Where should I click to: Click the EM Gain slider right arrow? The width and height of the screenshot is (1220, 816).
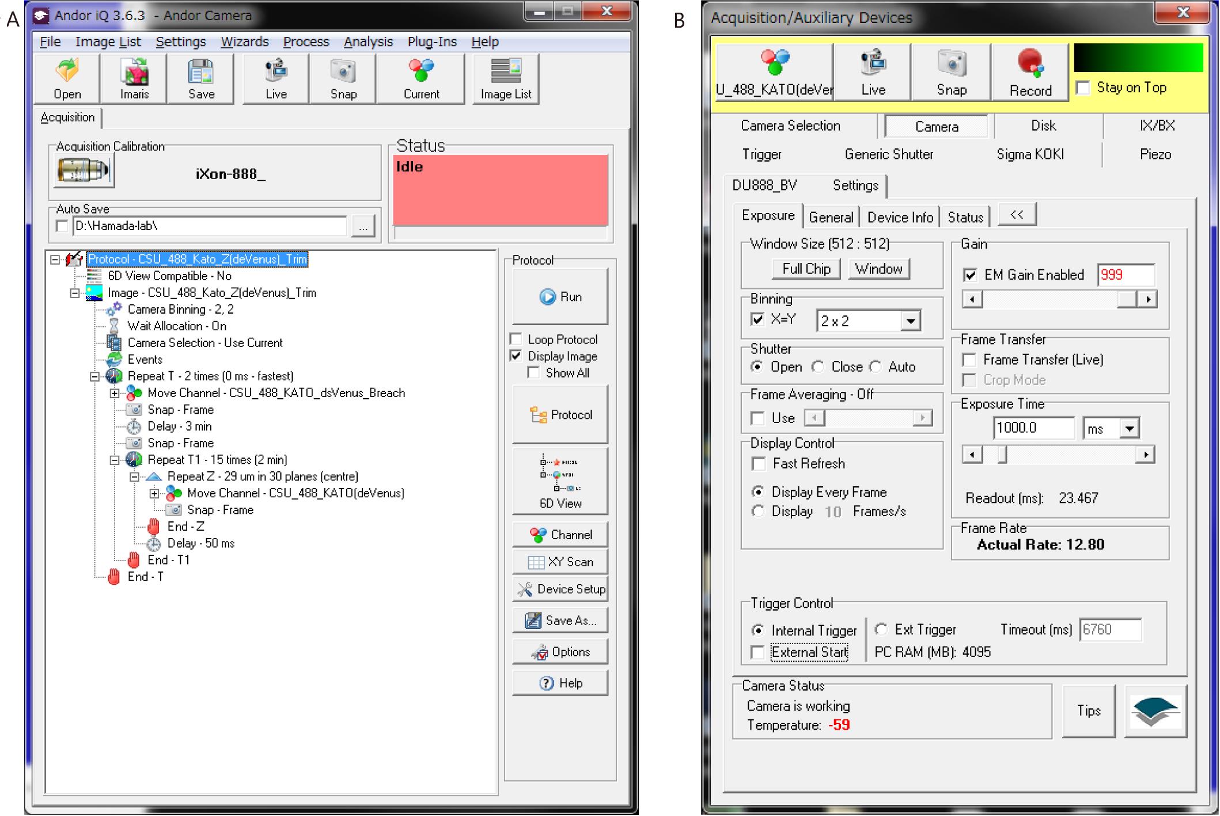tap(1147, 299)
